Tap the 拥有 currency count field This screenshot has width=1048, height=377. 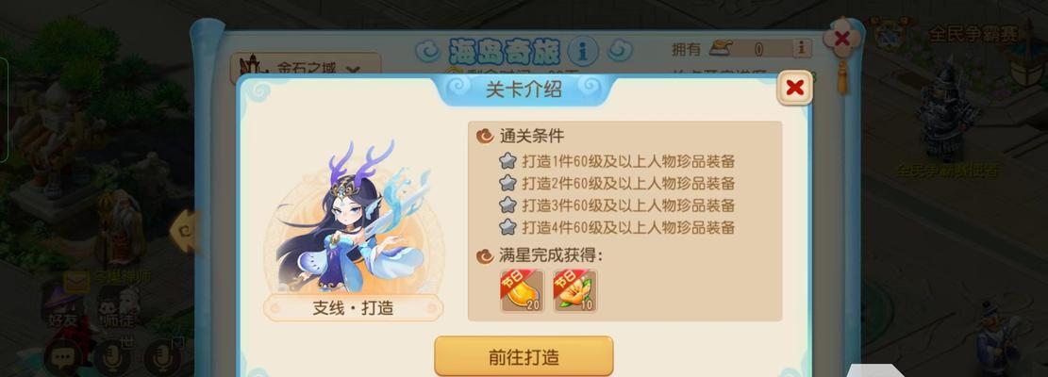coord(759,48)
